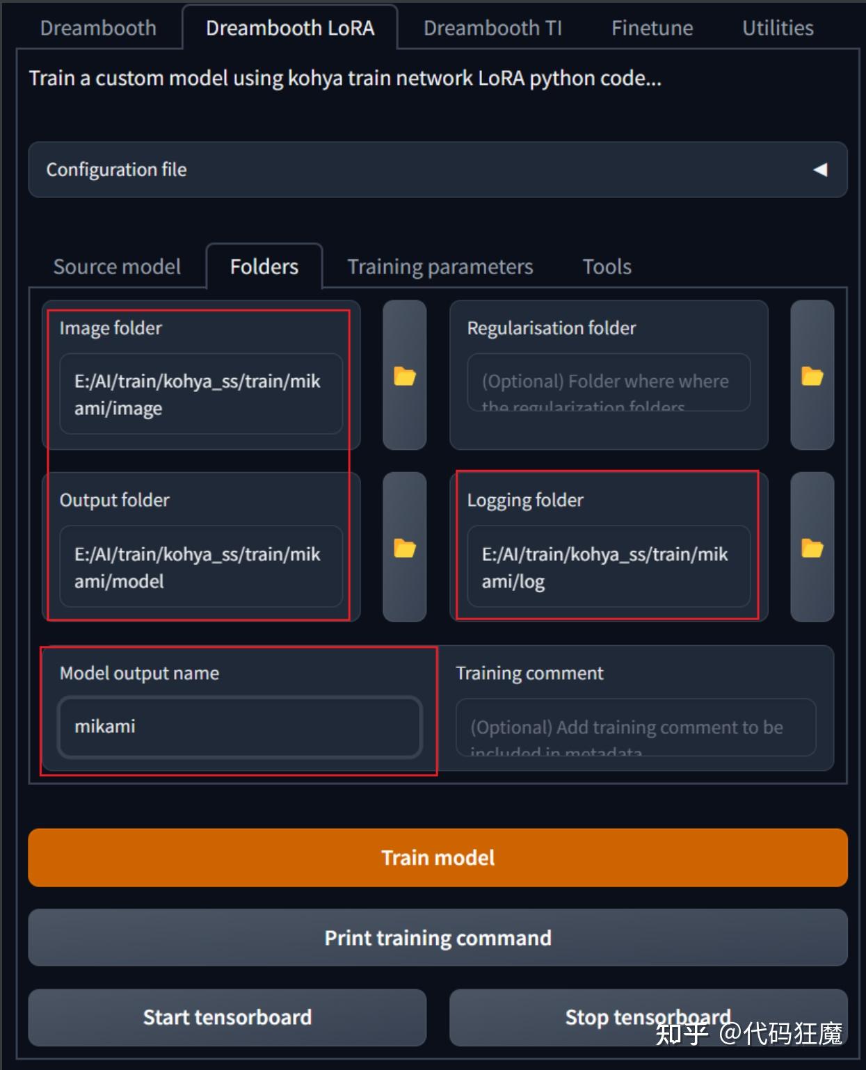Switch to the Dreambooth tab

tap(98, 28)
